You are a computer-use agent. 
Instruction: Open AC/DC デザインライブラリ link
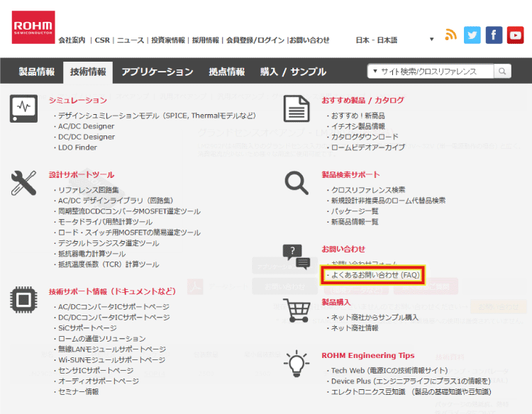coord(116,201)
